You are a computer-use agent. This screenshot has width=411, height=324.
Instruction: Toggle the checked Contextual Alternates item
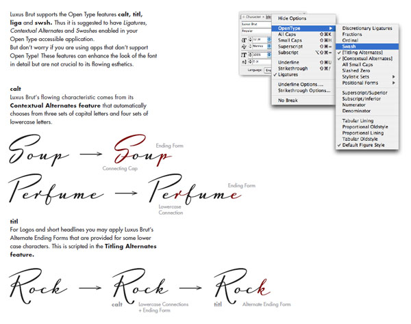pos(367,58)
